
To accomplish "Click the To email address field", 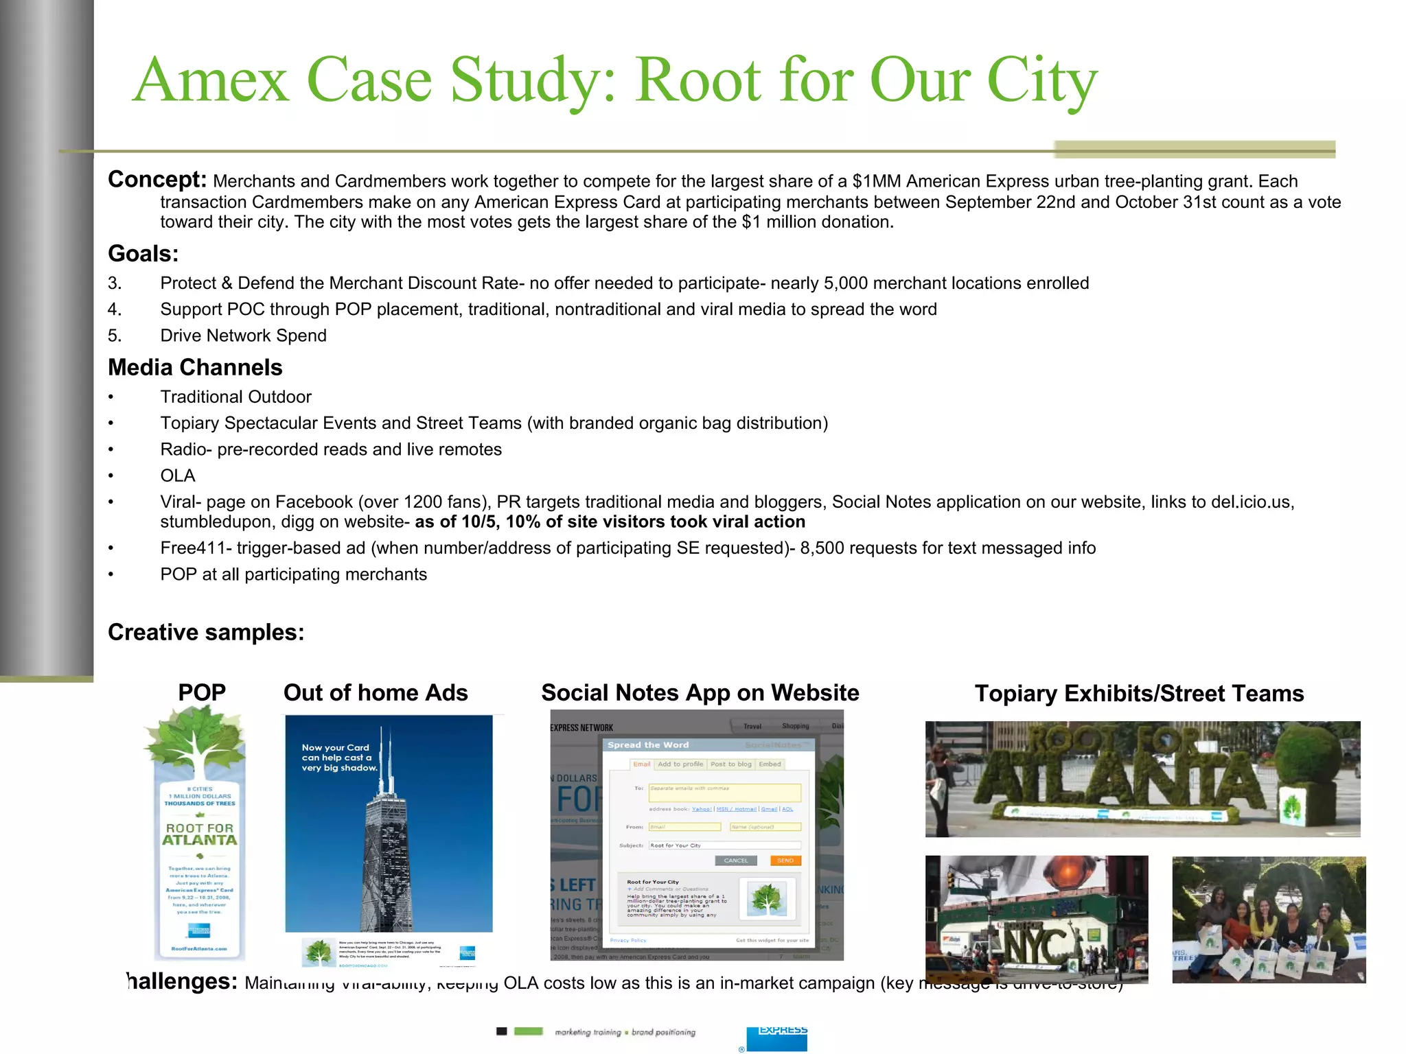I will coord(724,793).
